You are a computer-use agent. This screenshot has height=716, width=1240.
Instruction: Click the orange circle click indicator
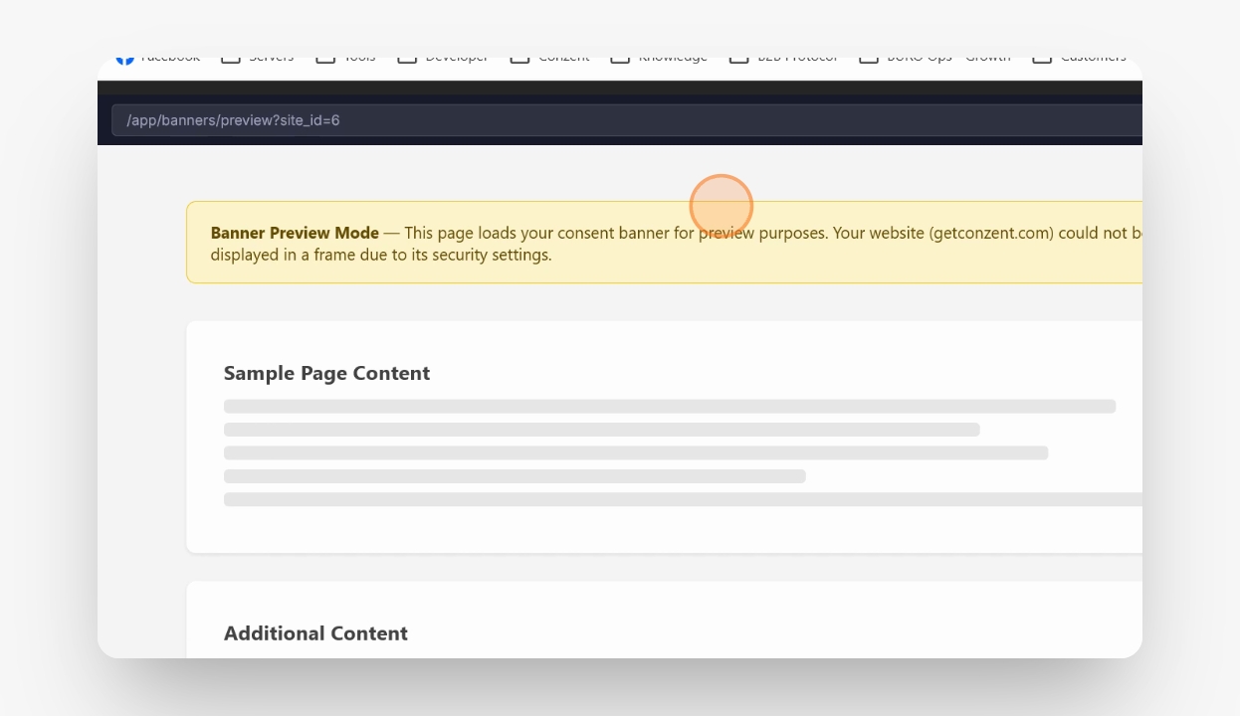point(721,206)
